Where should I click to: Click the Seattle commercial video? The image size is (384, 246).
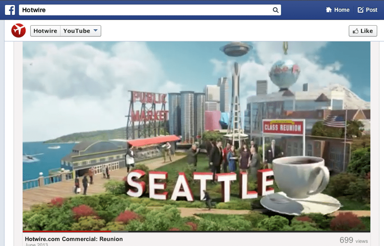(196, 136)
